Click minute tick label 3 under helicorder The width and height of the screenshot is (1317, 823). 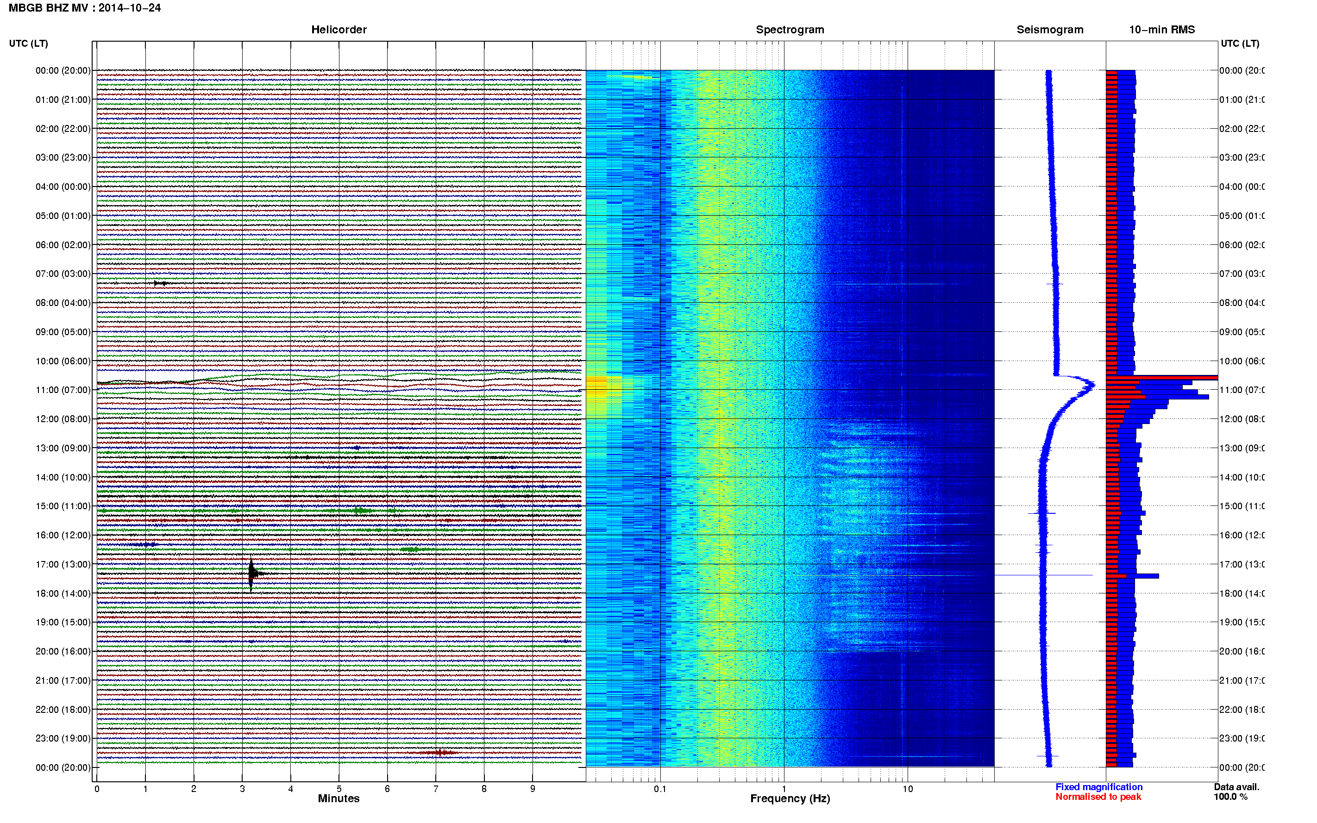click(x=242, y=789)
